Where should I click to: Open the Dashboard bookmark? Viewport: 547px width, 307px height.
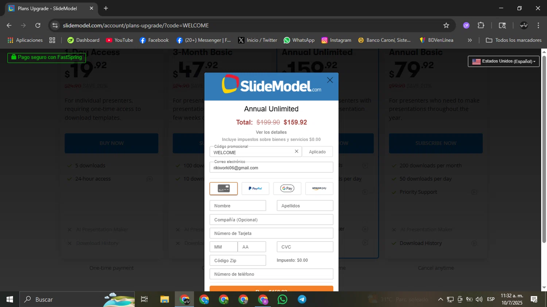click(84, 40)
